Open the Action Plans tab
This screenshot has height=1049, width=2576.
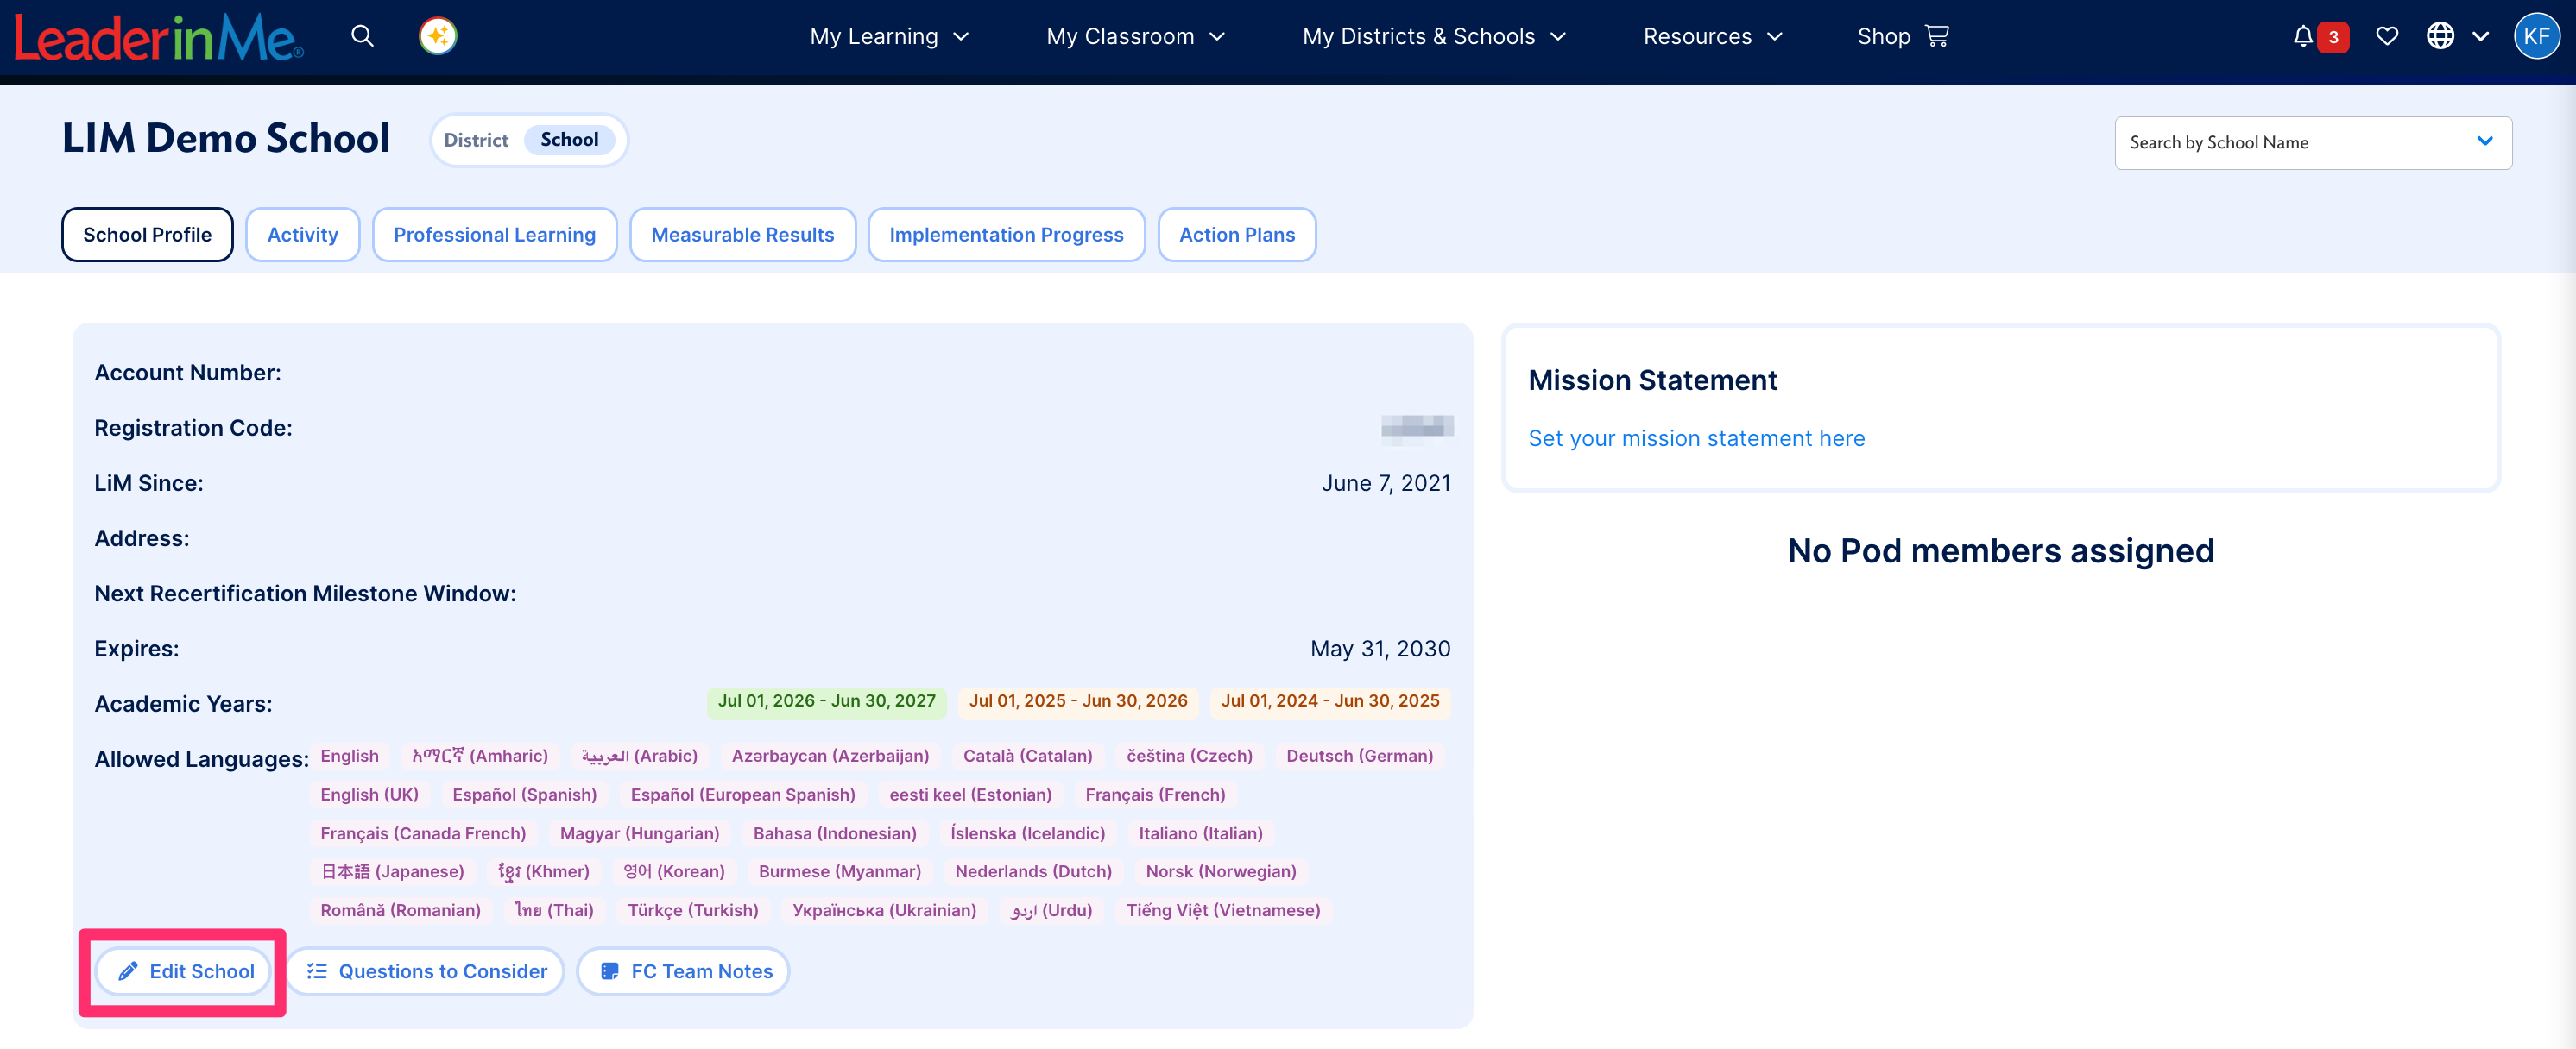[x=1237, y=235]
